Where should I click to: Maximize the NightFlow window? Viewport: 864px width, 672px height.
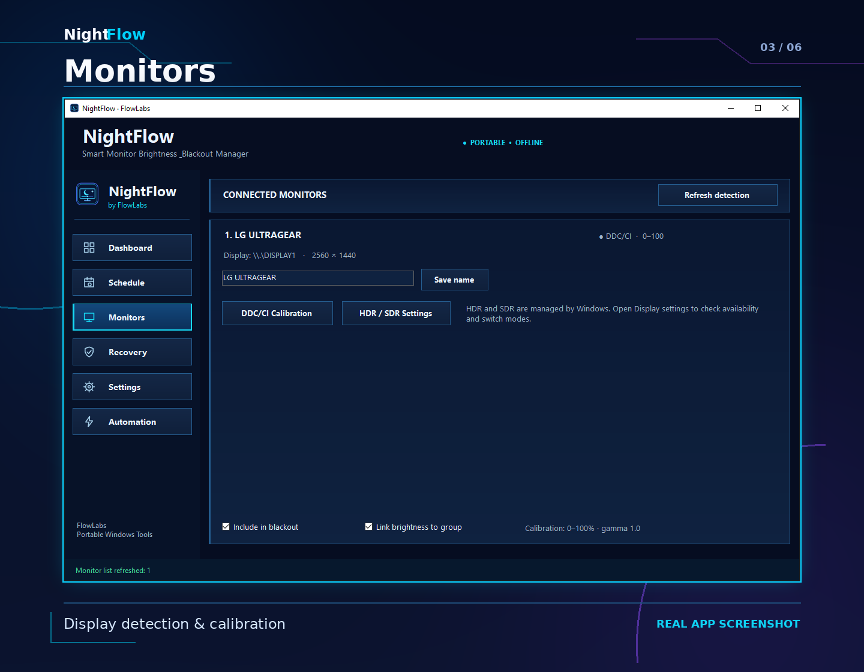click(x=758, y=108)
